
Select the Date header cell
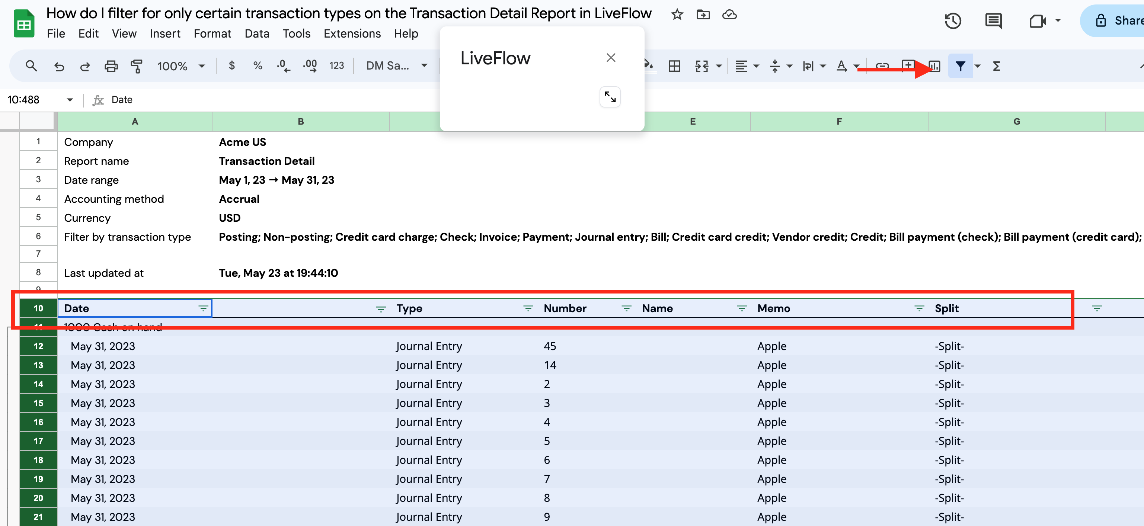tap(135, 308)
